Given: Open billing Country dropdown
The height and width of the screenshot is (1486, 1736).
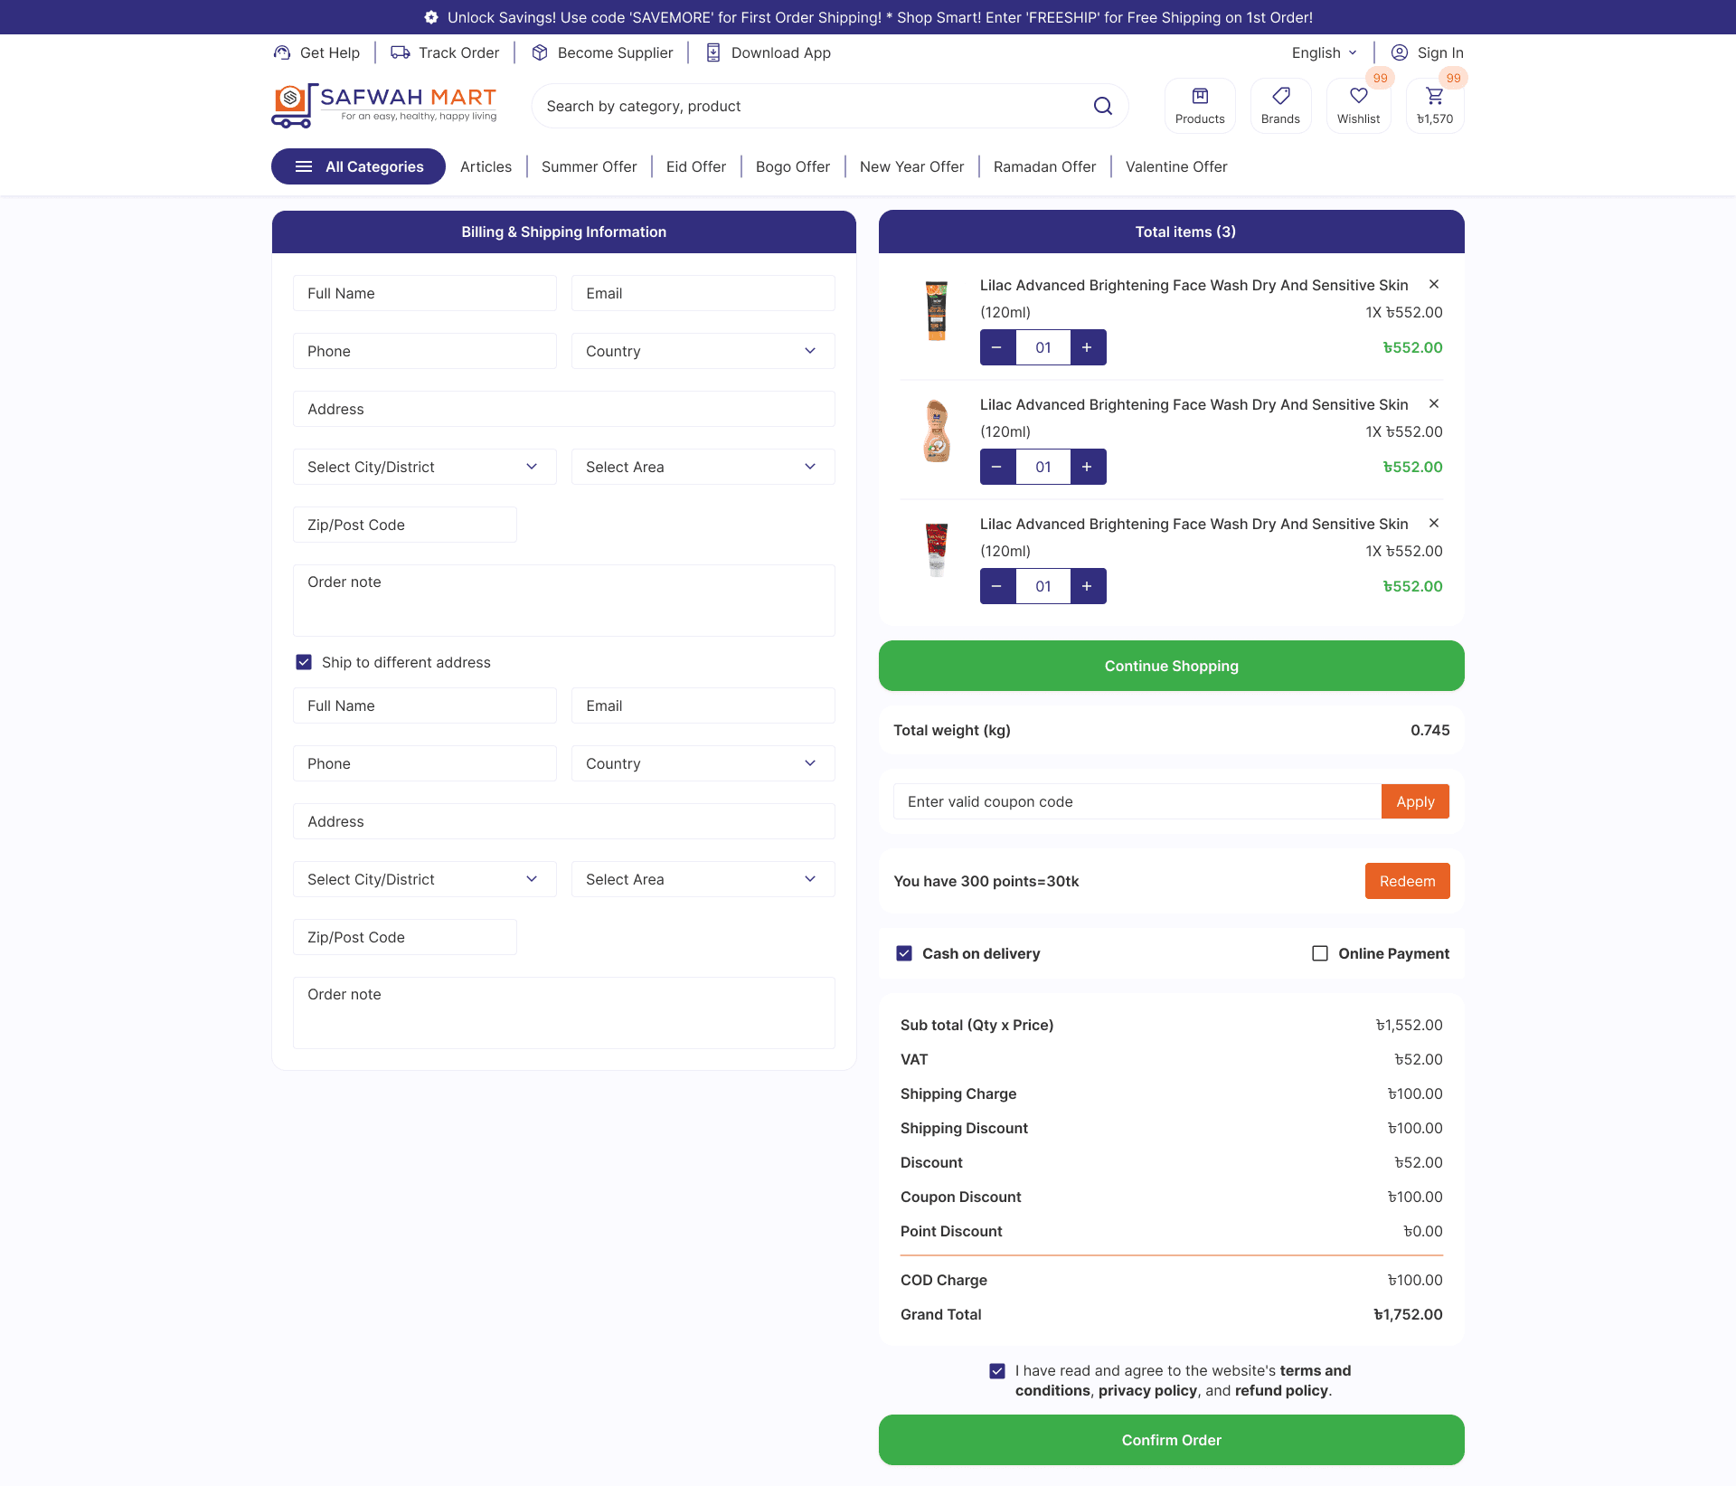Looking at the screenshot, I should 703,351.
